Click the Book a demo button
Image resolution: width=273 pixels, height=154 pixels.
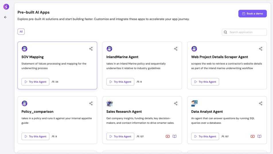click(252, 14)
